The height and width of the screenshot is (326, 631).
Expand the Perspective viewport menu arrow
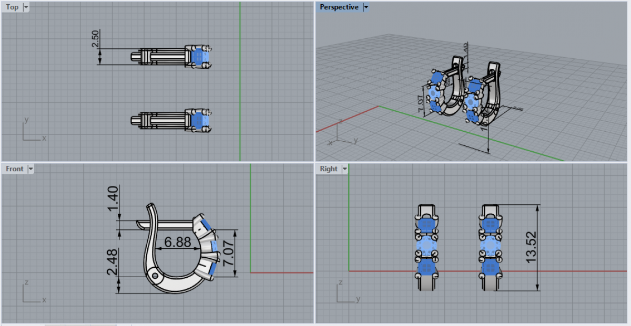pyautogui.click(x=366, y=7)
